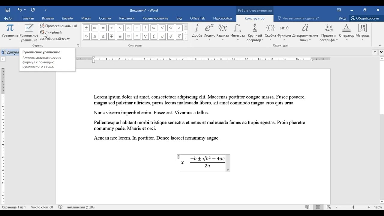Screen dimensions: 384x216
Task: Open the Радикал structures dropdown
Action: click(223, 33)
